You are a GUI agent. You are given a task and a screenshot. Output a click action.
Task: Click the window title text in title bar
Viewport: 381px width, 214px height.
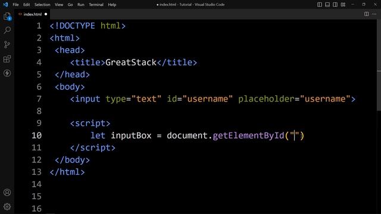(x=190, y=5)
